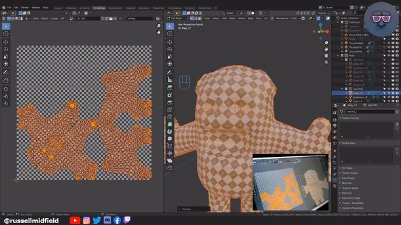Open the Global transform orientation dropdown

point(229,13)
